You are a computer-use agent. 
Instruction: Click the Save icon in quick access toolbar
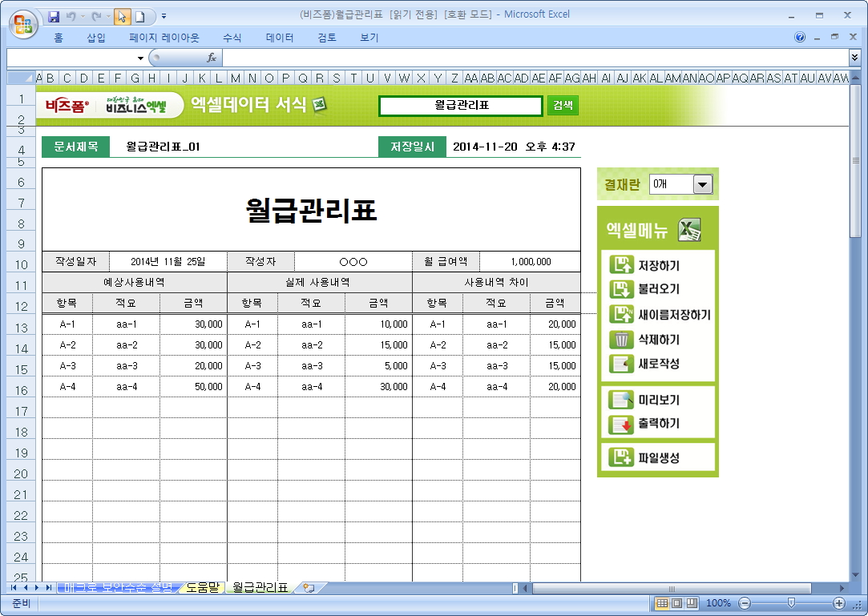(x=54, y=16)
